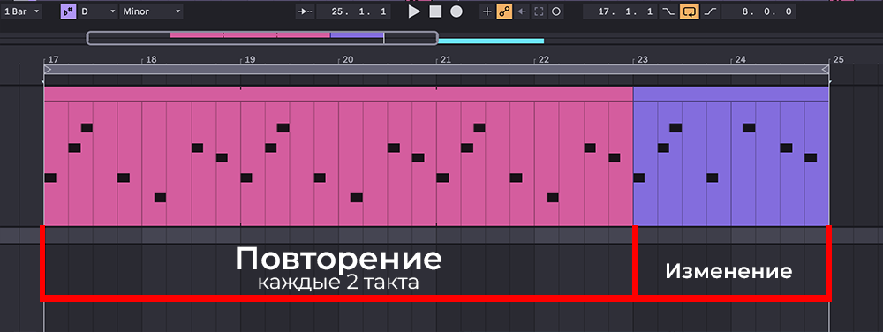The image size is (883, 332).
Task: Toggle the Loop switch button
Action: point(689,11)
